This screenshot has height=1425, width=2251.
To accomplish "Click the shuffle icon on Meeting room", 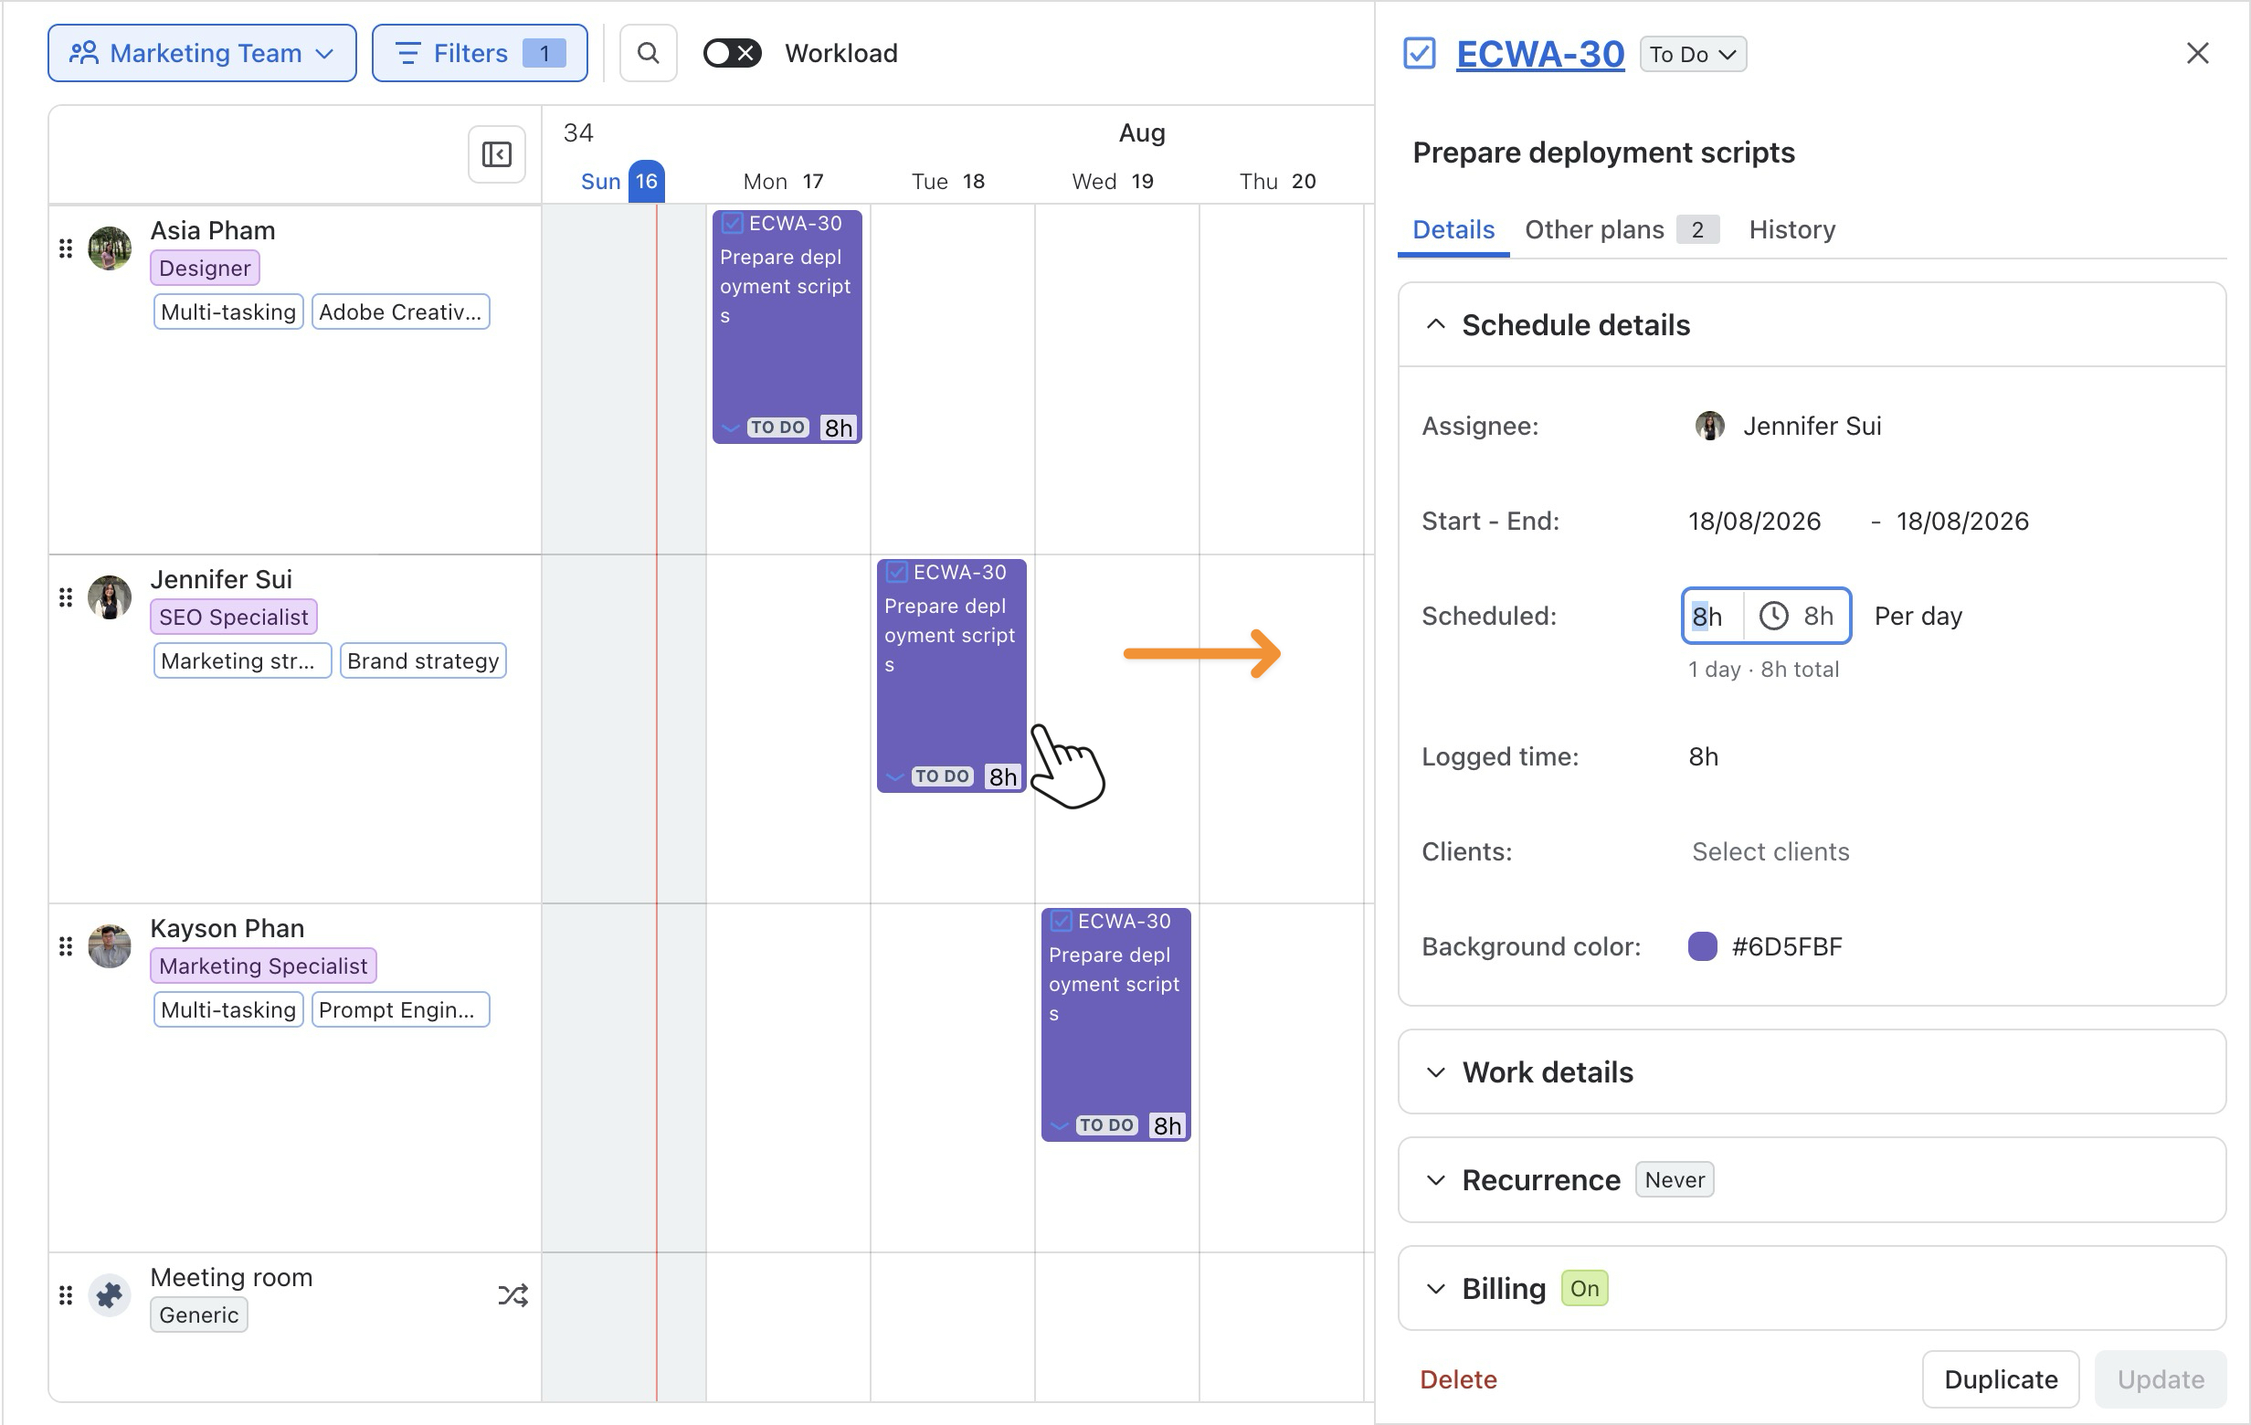I will (513, 1295).
